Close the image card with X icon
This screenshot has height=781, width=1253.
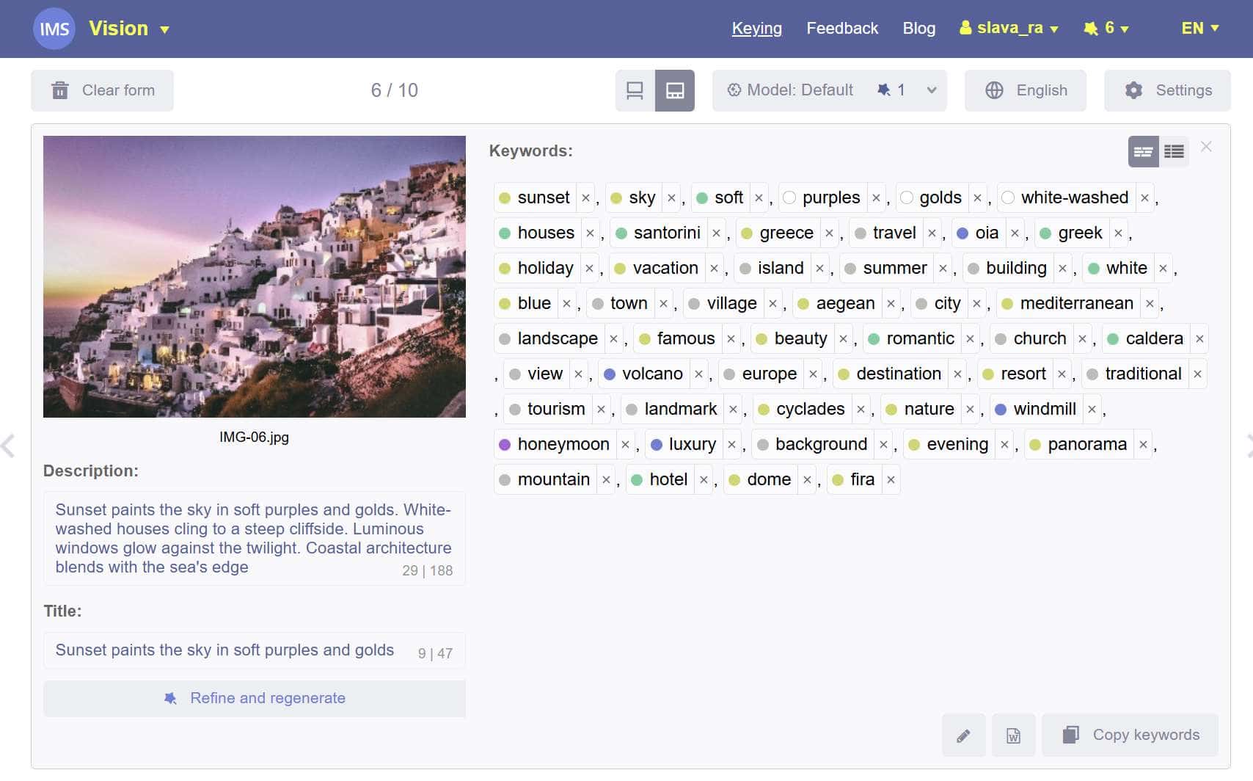[x=1206, y=147]
